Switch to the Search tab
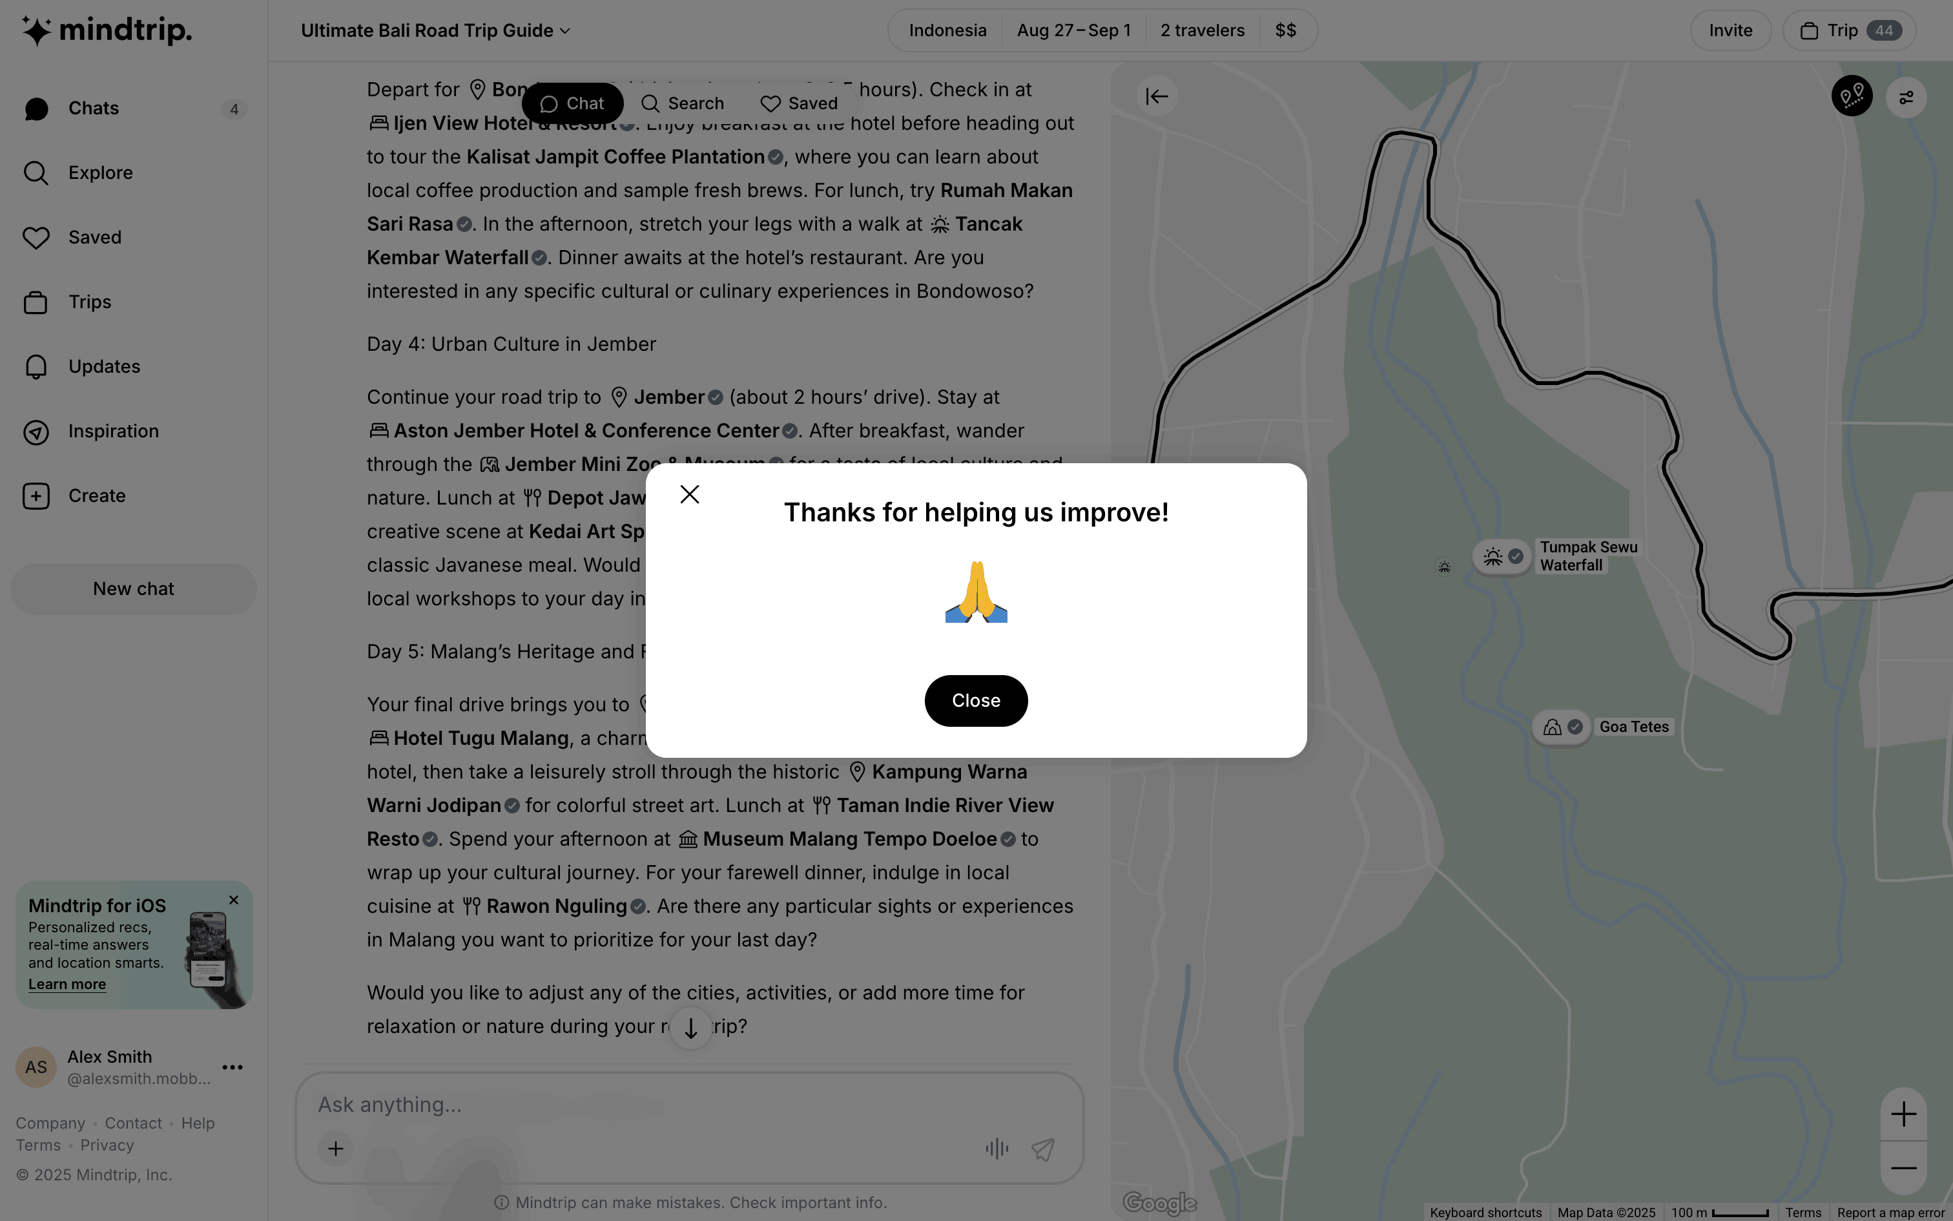Viewport: 1953px width, 1221px height. pos(682,103)
